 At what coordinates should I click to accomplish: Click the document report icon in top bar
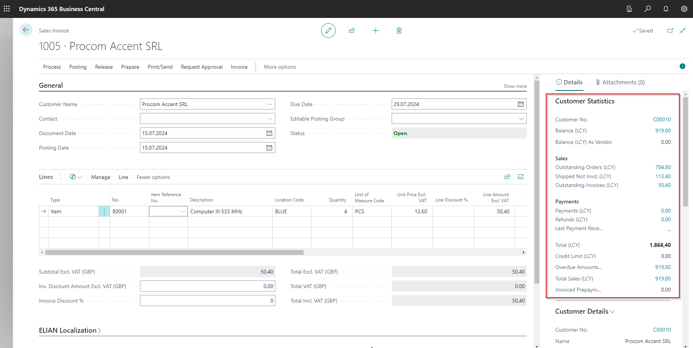pyautogui.click(x=629, y=9)
